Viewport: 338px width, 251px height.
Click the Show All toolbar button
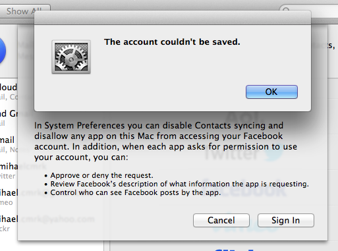(24, 11)
